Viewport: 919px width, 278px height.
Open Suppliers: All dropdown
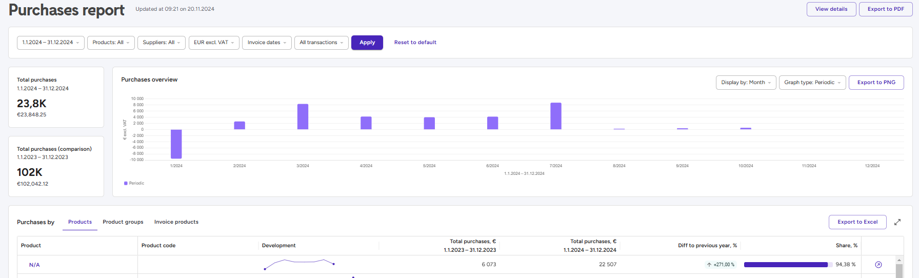point(162,43)
